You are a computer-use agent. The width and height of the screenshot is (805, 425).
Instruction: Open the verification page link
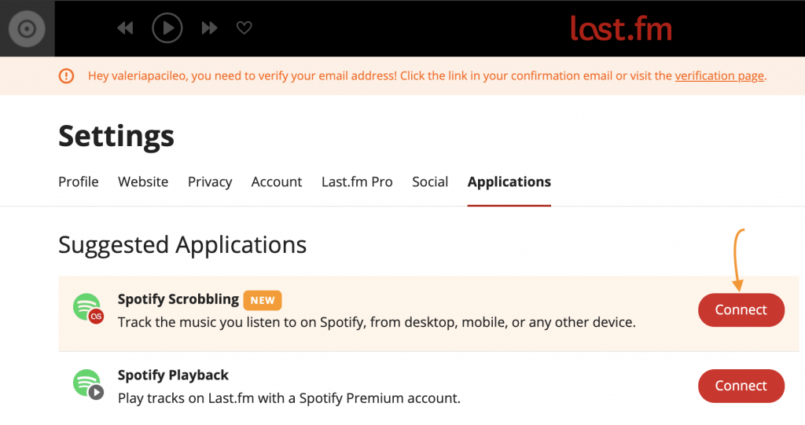click(719, 76)
